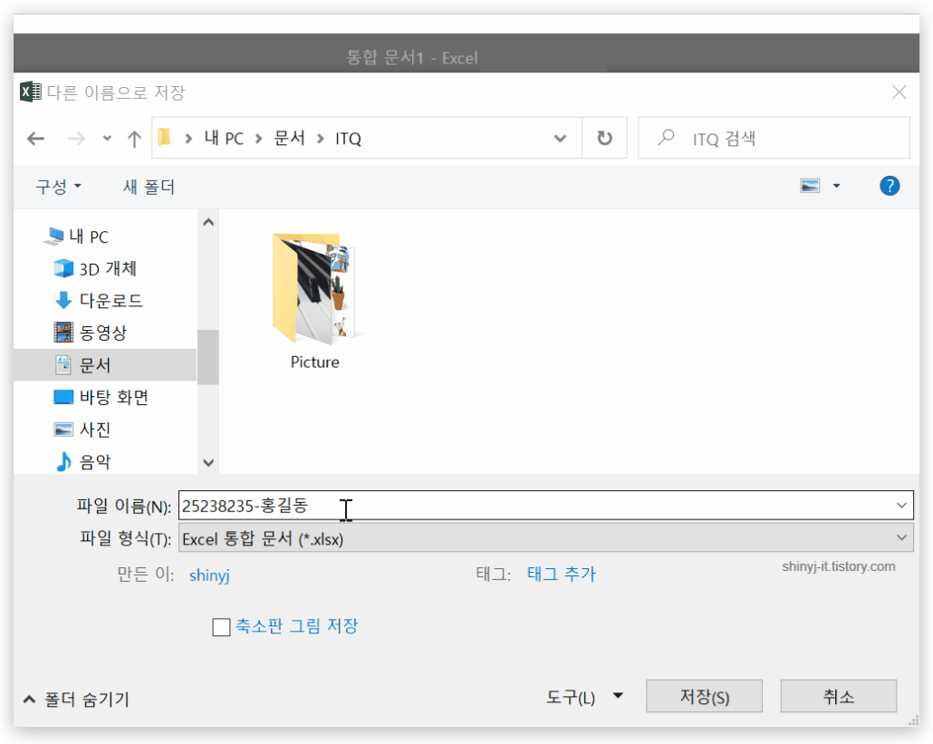This screenshot has height=744, width=933.
Task: Select 문서 in the address breadcrumb
Action: [x=289, y=138]
